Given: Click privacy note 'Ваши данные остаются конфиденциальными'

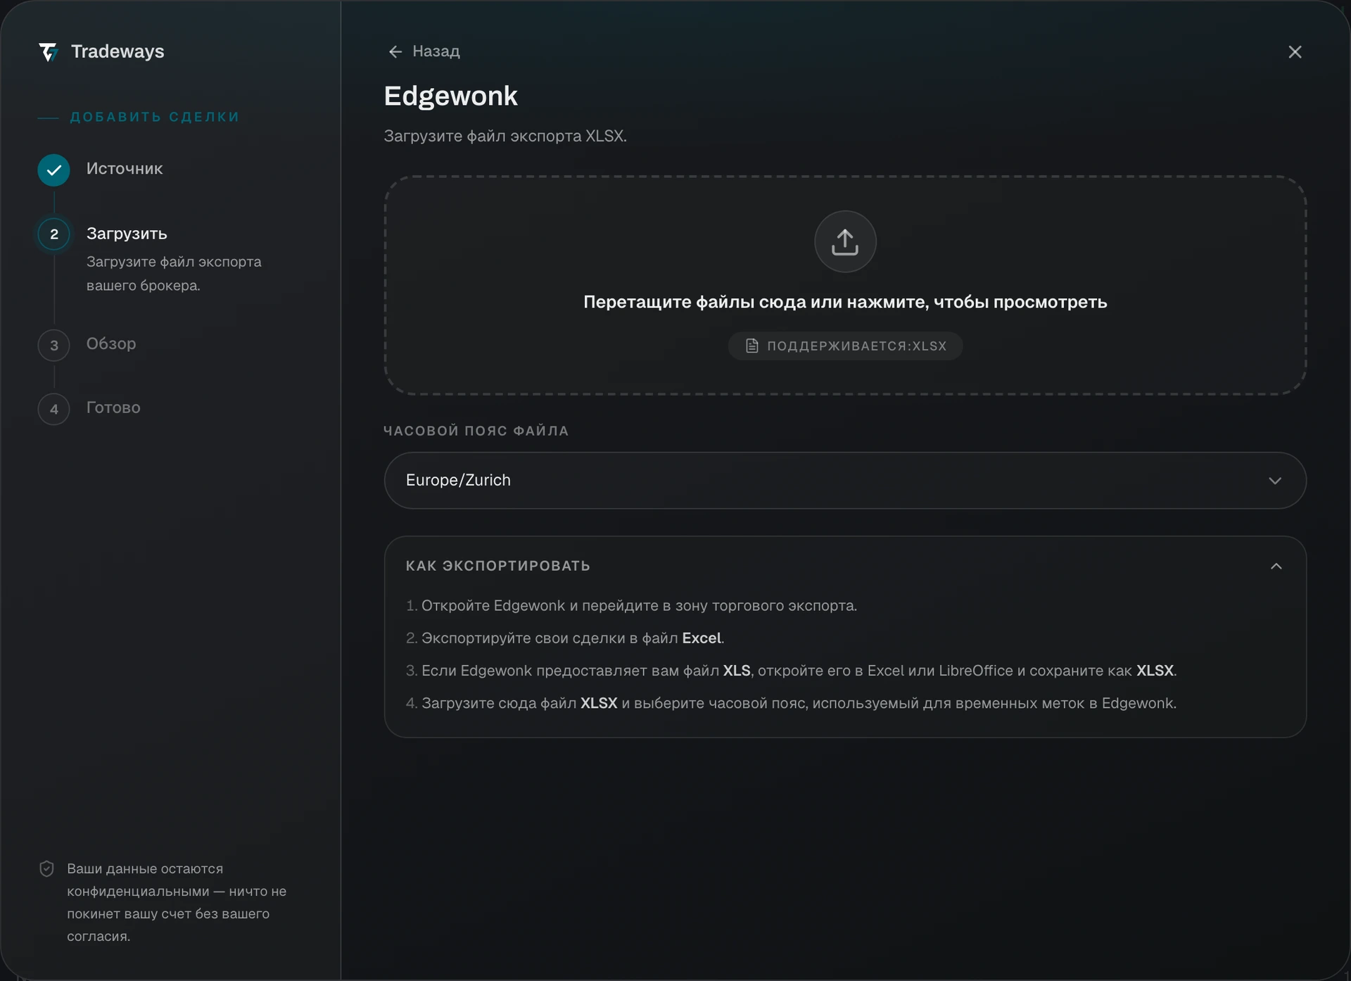Looking at the screenshot, I should coord(177,902).
